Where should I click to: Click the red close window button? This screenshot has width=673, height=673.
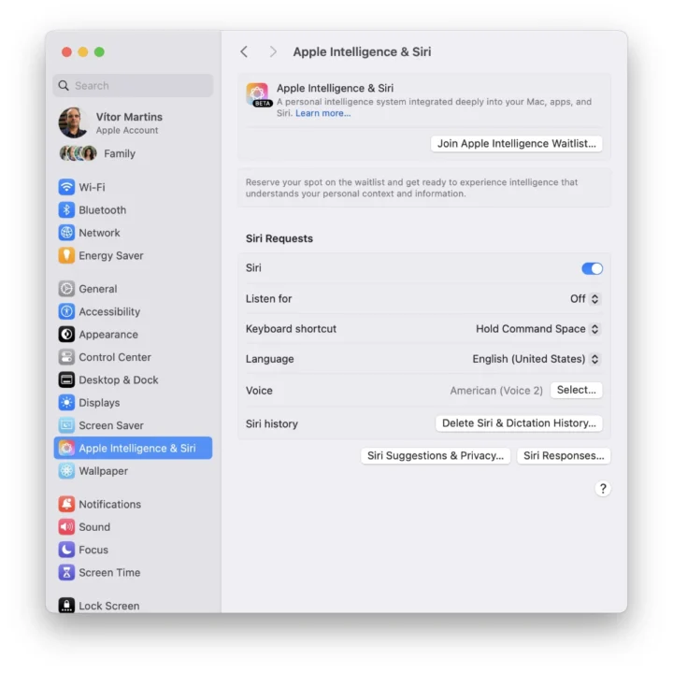click(66, 52)
